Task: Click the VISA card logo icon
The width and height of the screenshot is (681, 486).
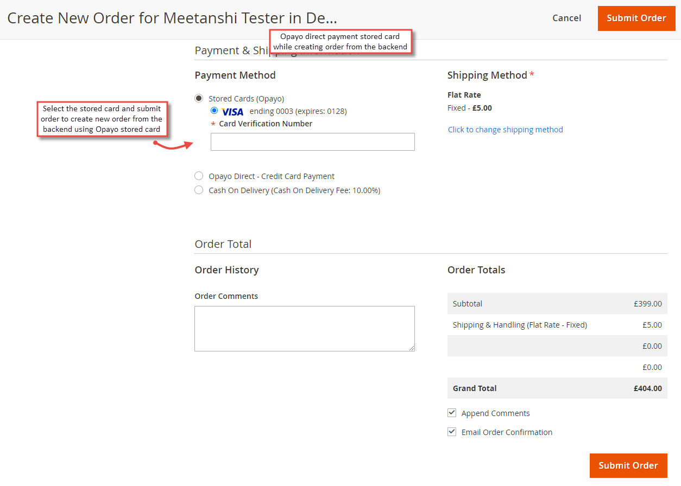Action: point(233,112)
